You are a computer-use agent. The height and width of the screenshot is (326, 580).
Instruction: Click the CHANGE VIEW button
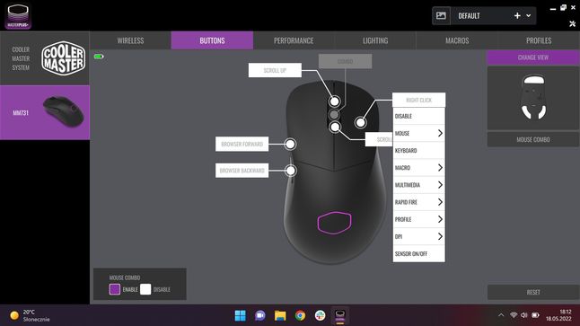tap(533, 57)
